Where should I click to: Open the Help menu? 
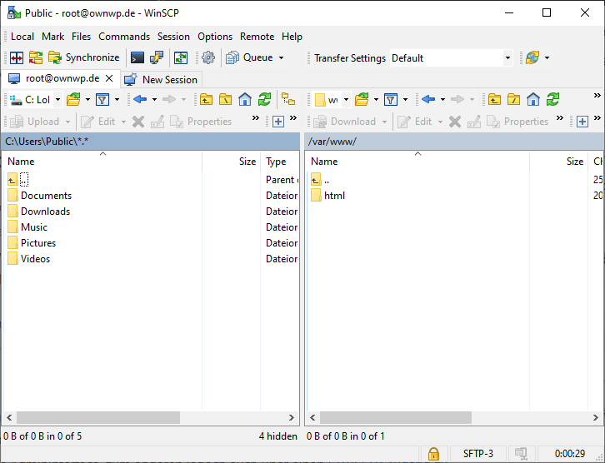pyautogui.click(x=292, y=37)
